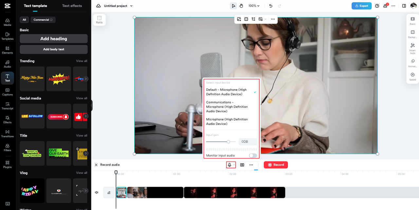Open the Captions panel in sidebar
The image size is (419, 210).
[7, 92]
